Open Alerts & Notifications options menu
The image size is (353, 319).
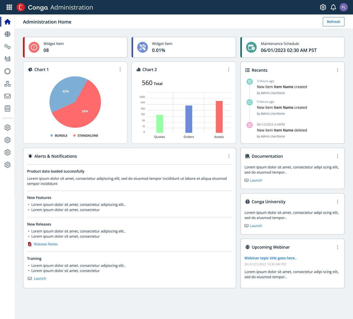[x=229, y=156]
